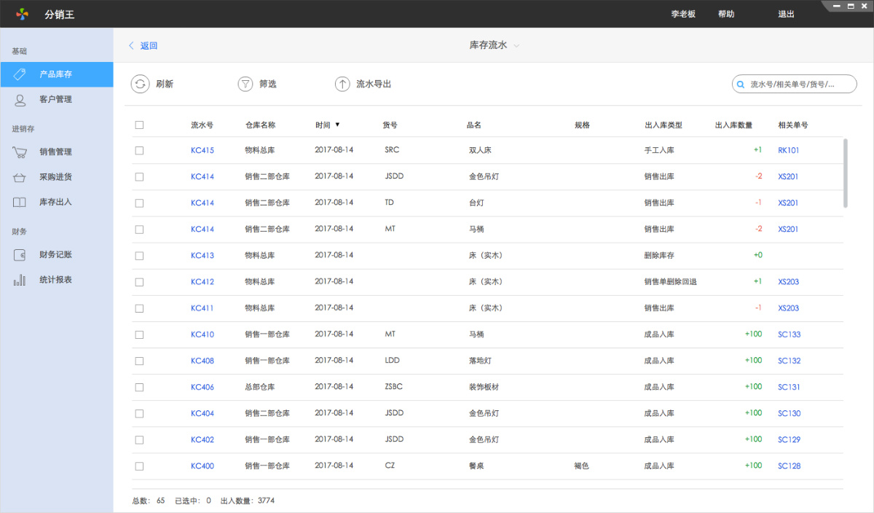
Task: Click the 出入数量: 3774 footer total
Action: pos(247,501)
